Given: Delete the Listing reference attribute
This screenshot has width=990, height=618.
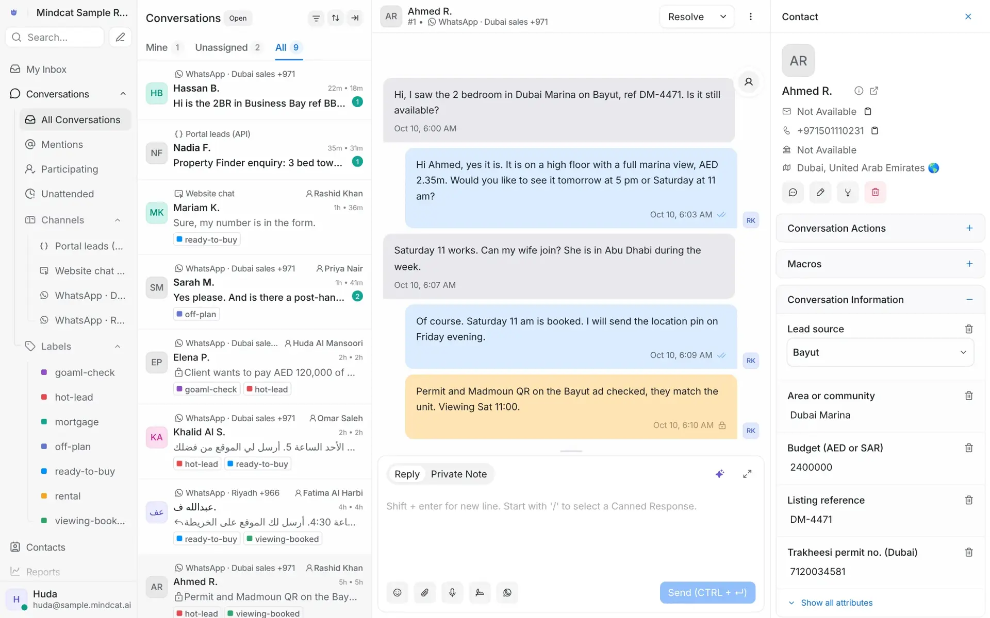Looking at the screenshot, I should 969,500.
